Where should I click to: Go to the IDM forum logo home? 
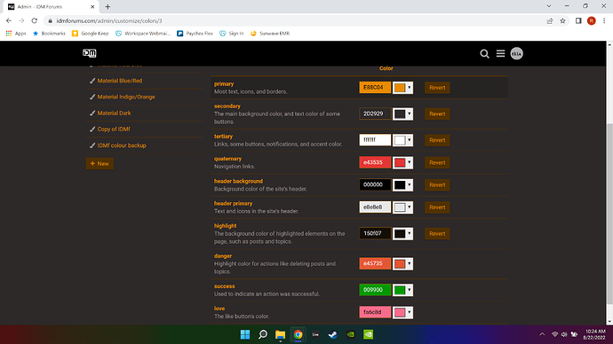click(x=90, y=53)
